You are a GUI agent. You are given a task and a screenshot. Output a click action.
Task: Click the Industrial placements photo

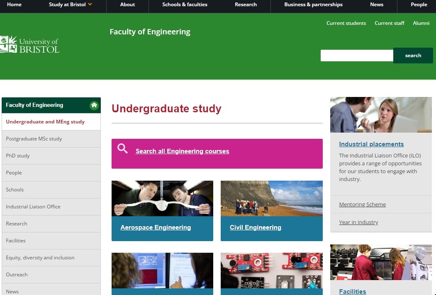(380, 114)
